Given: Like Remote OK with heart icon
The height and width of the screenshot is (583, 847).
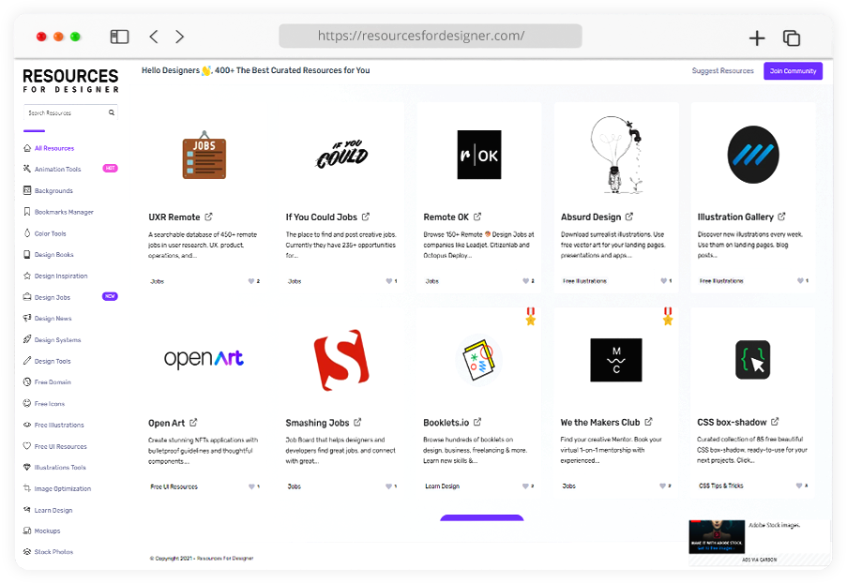Looking at the screenshot, I should click(525, 280).
